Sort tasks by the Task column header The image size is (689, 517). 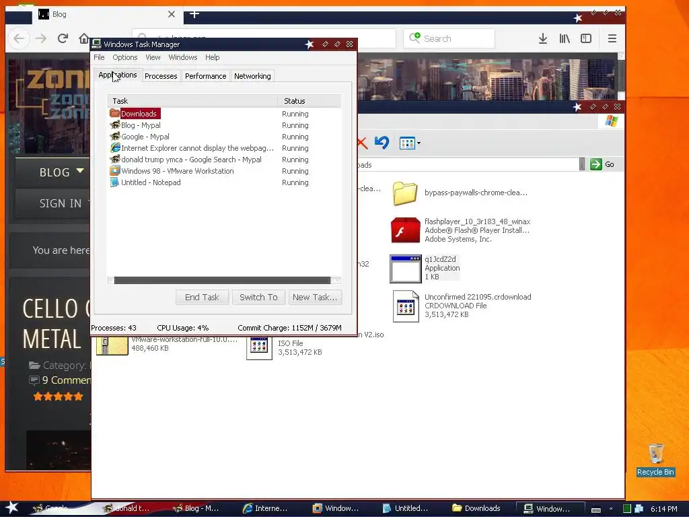tap(192, 101)
